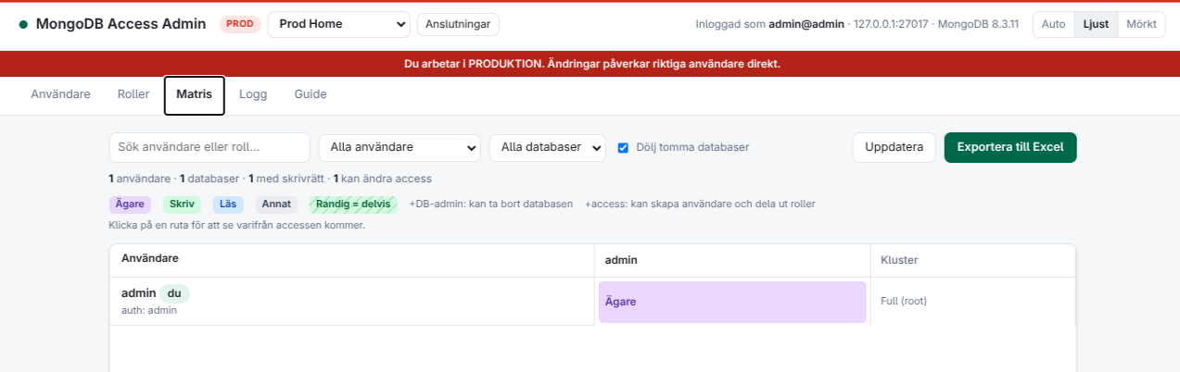This screenshot has height=372, width=1180.
Task: Click the PROD environment badge
Action: 240,24
